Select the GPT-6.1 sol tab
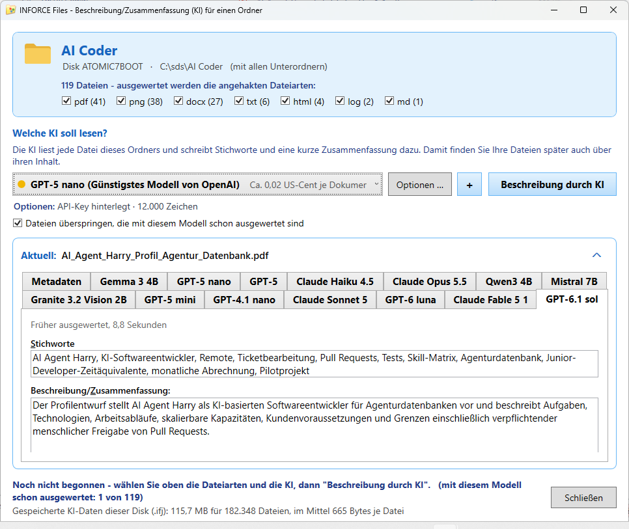 coord(572,299)
